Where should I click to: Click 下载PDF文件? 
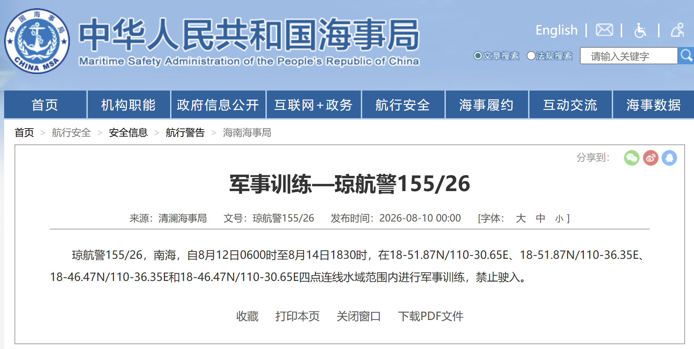[x=431, y=316]
